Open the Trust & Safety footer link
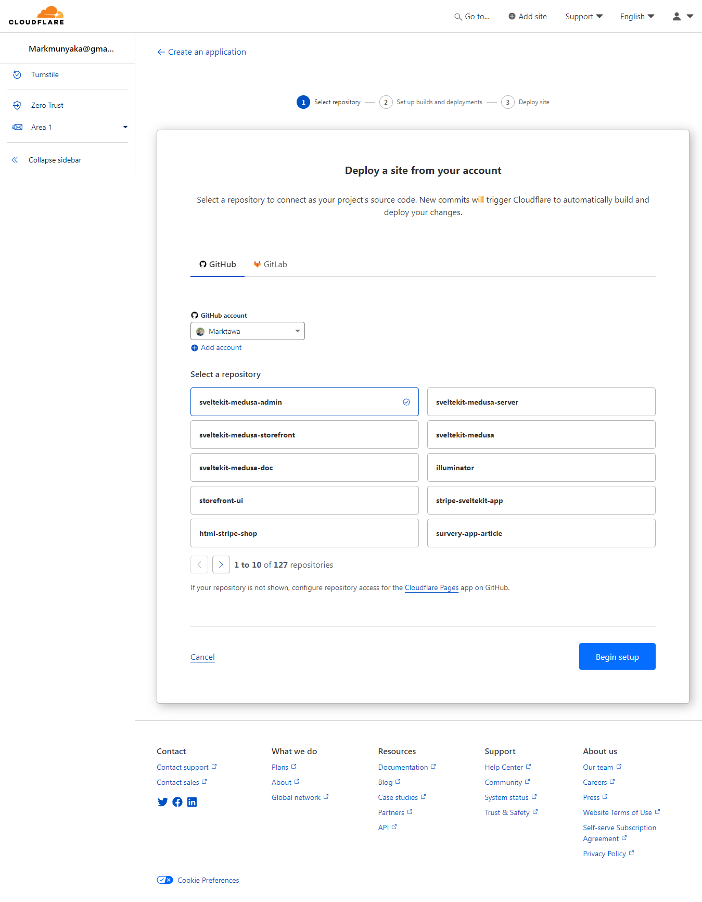The height and width of the screenshot is (902, 702). pos(511,812)
